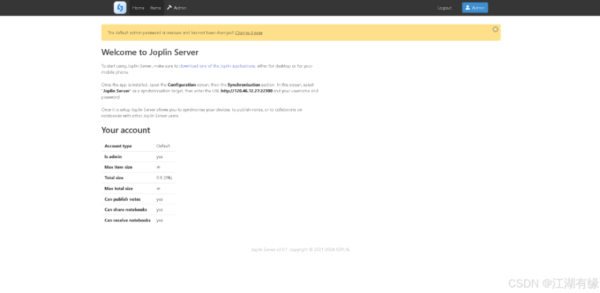The width and height of the screenshot is (600, 293).
Task: Click the blue Admin user button
Action: pos(475,8)
